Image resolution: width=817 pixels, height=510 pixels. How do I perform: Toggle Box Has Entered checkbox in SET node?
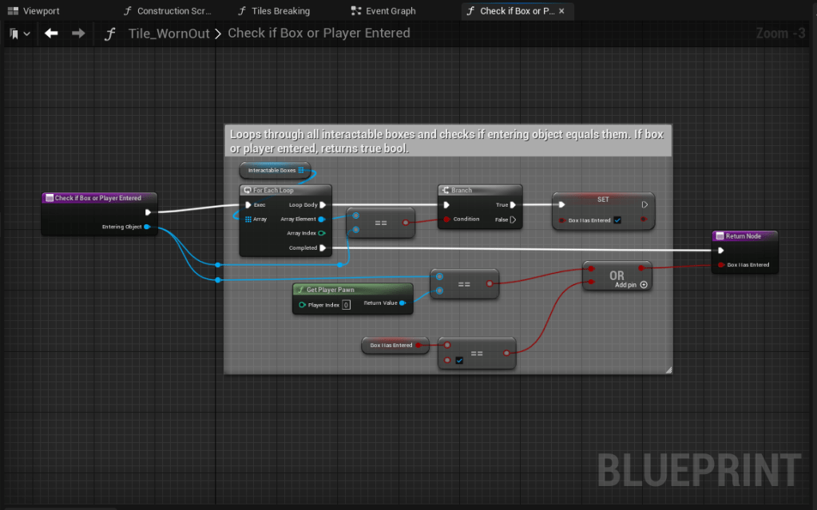(x=617, y=220)
